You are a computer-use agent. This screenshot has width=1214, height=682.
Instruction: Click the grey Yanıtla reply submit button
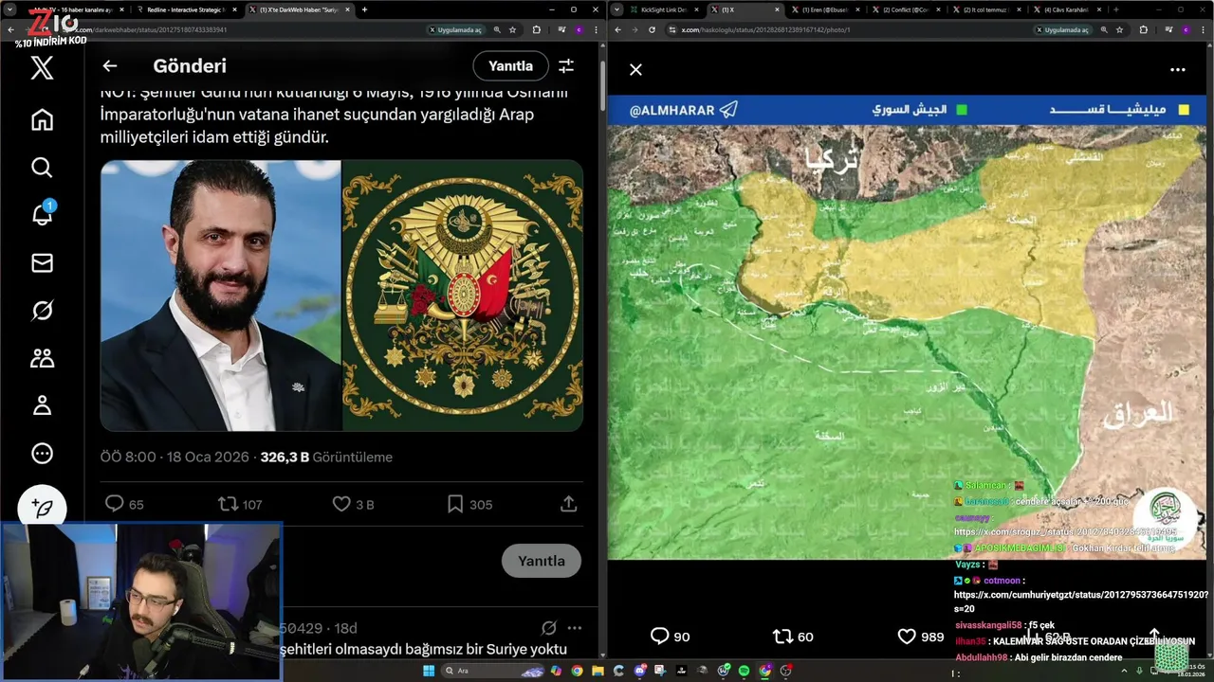[x=542, y=561]
